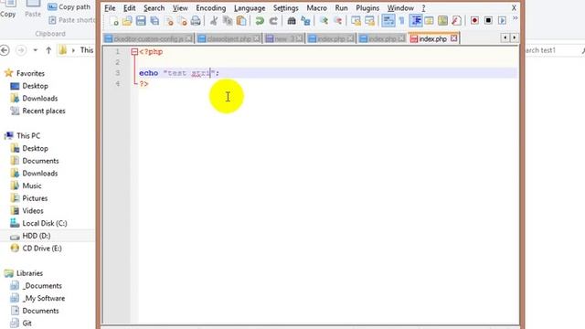Open the Document Map toolbar icon
This screenshot has height=329, width=585.
click(x=442, y=21)
